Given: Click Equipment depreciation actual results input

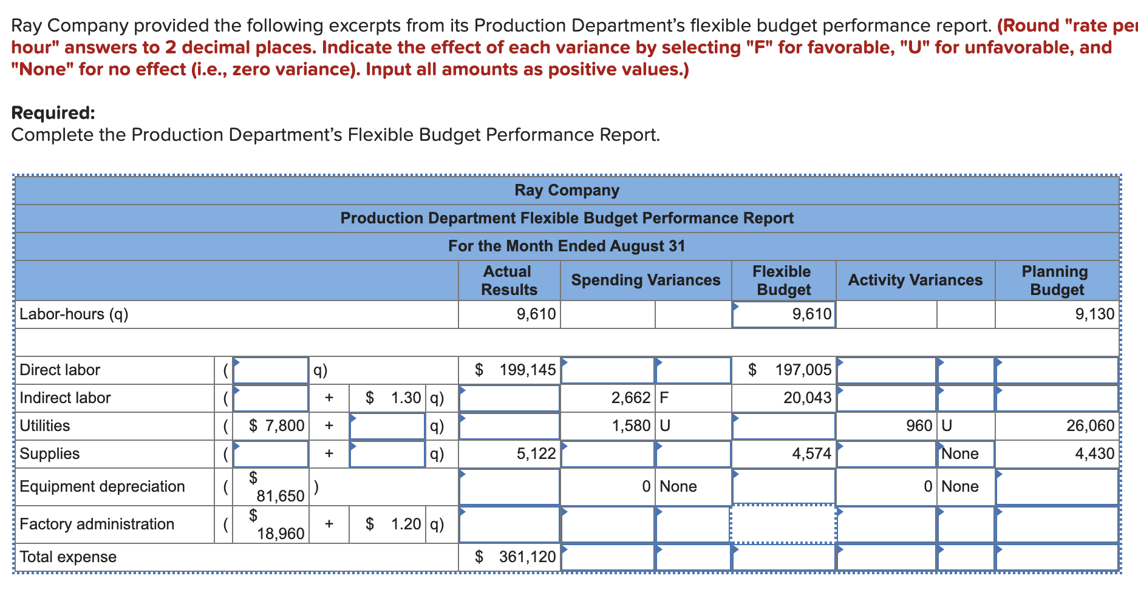Looking at the screenshot, I should (509, 486).
